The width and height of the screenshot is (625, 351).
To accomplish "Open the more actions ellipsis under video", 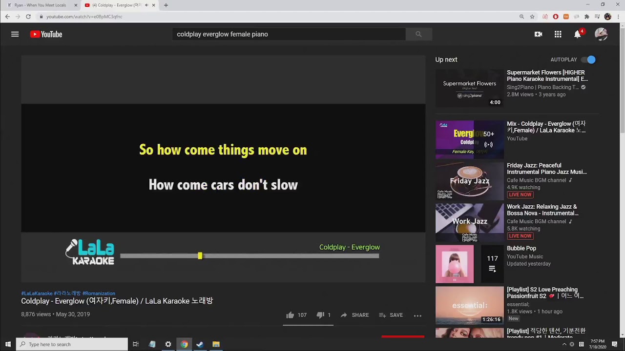I will (x=417, y=315).
